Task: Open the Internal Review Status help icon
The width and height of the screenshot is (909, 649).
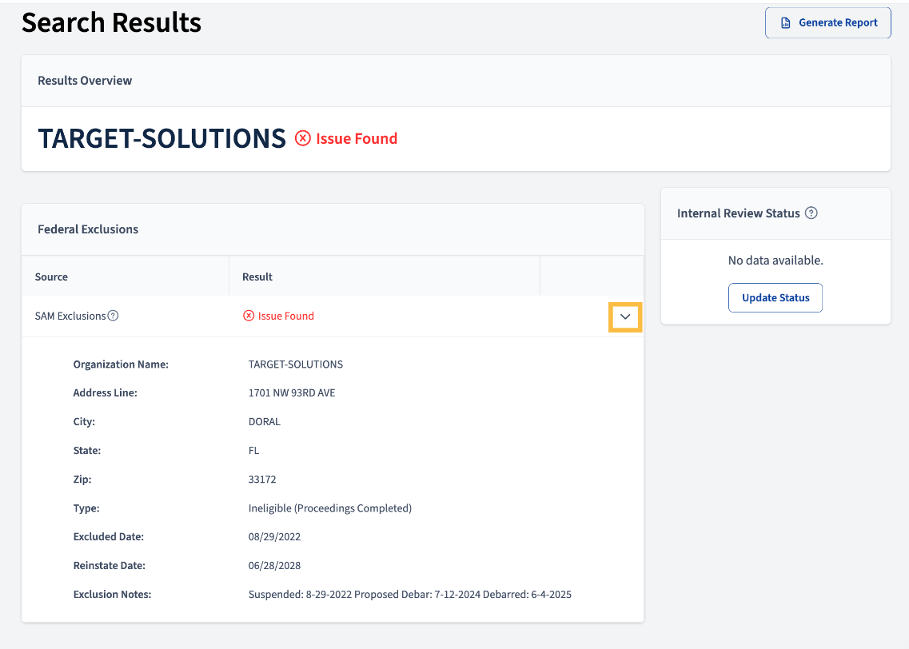Action: tap(811, 213)
